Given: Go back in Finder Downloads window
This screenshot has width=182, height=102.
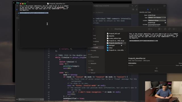Looking at the screenshot, I should tap(108, 29).
